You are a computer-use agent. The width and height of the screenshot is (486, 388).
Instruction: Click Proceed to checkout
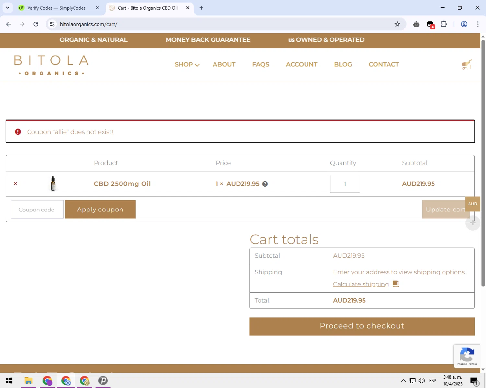pyautogui.click(x=362, y=326)
